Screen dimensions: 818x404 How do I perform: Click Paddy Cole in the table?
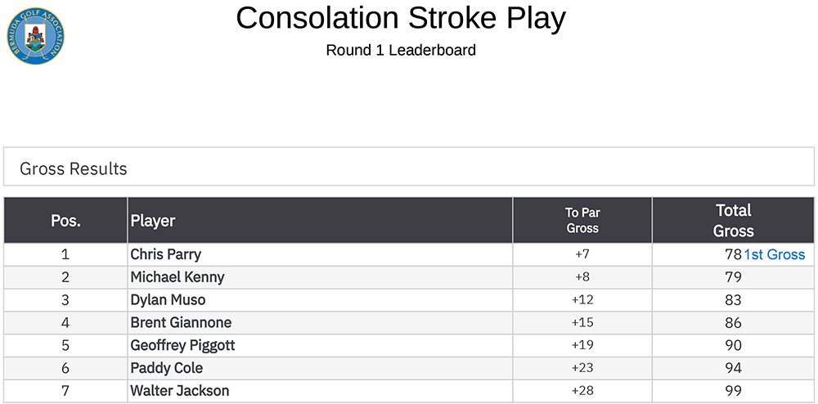(166, 368)
